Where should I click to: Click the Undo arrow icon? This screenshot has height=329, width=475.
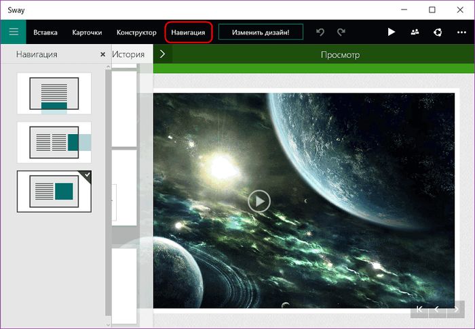point(321,32)
